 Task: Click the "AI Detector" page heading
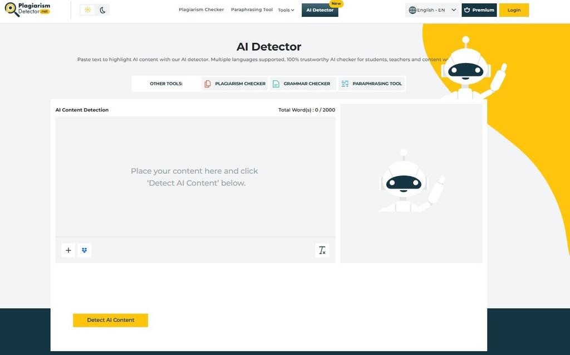pos(269,47)
